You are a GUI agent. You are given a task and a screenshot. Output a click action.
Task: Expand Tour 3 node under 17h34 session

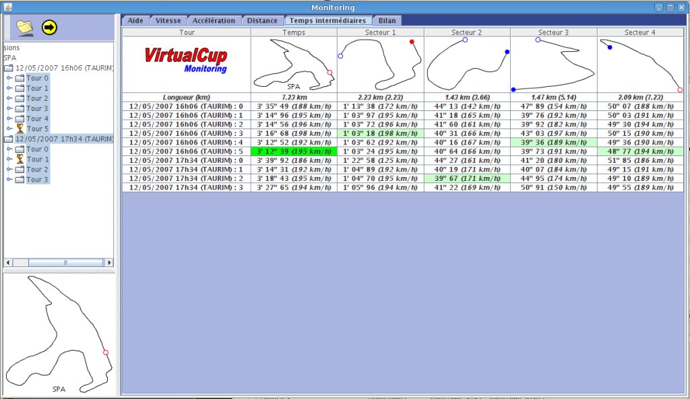(x=9, y=180)
